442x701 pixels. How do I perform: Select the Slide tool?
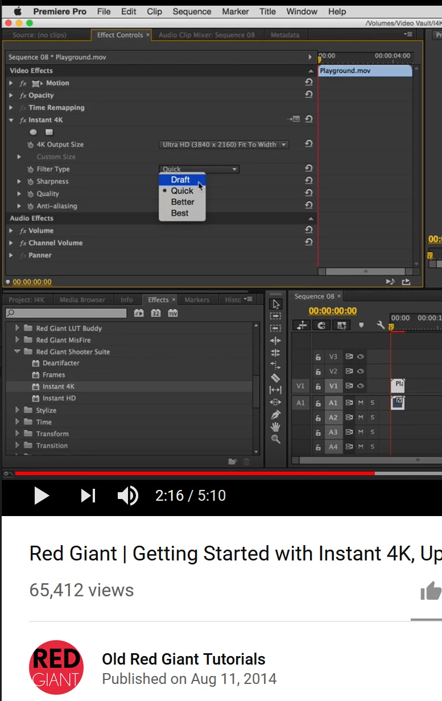(276, 402)
